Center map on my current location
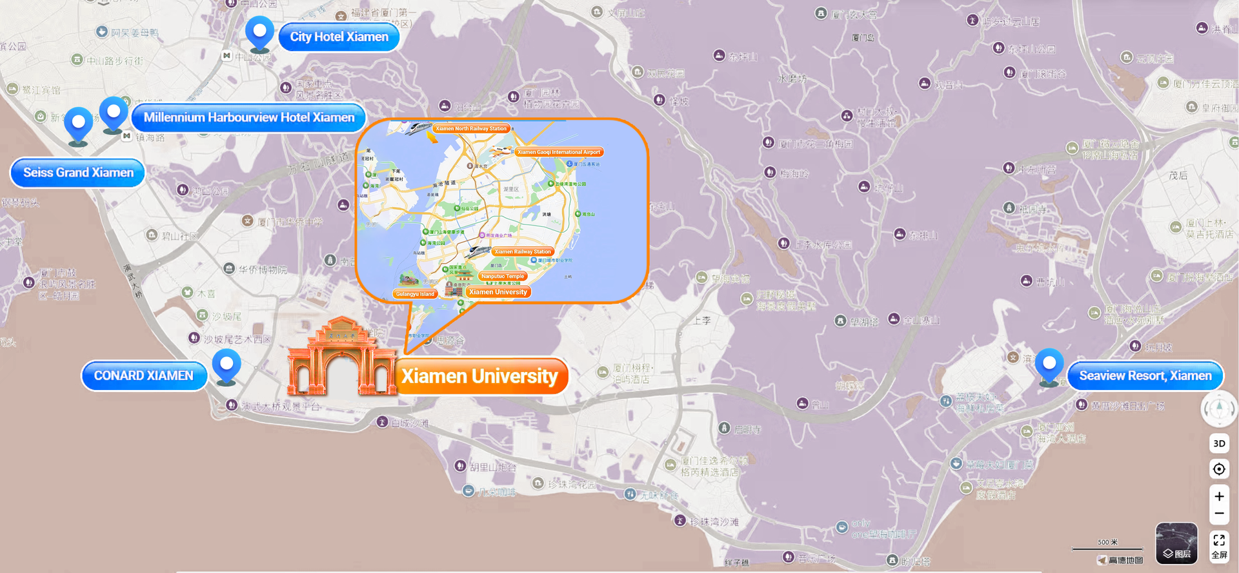 1219,469
